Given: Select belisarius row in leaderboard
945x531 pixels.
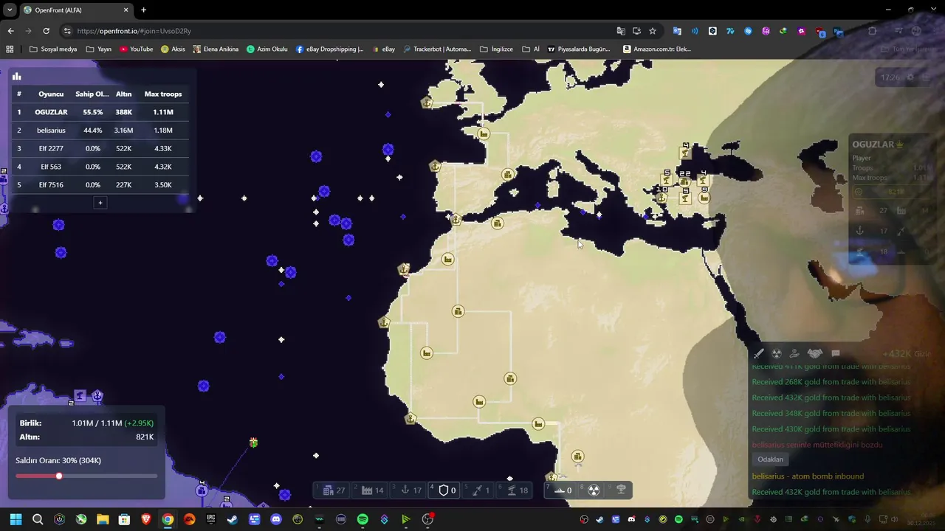Looking at the screenshot, I should tap(100, 131).
